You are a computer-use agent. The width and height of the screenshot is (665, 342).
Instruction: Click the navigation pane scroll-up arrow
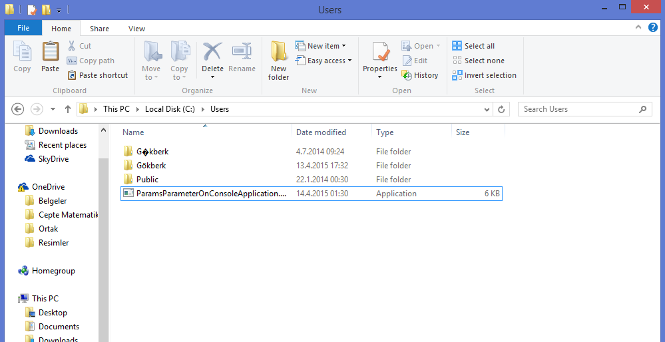click(103, 130)
